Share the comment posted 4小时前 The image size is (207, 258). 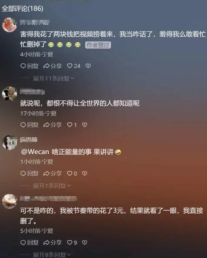pos(52,66)
